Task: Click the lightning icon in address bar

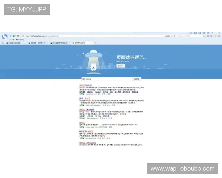Action: pyautogui.click(x=172, y=36)
